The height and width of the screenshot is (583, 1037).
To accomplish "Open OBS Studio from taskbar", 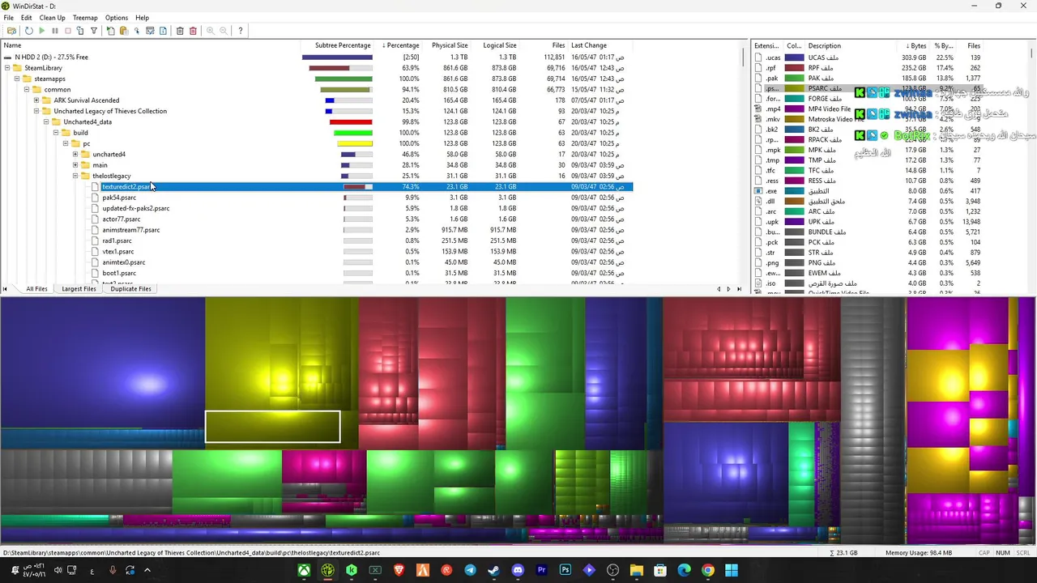I will coord(612,571).
